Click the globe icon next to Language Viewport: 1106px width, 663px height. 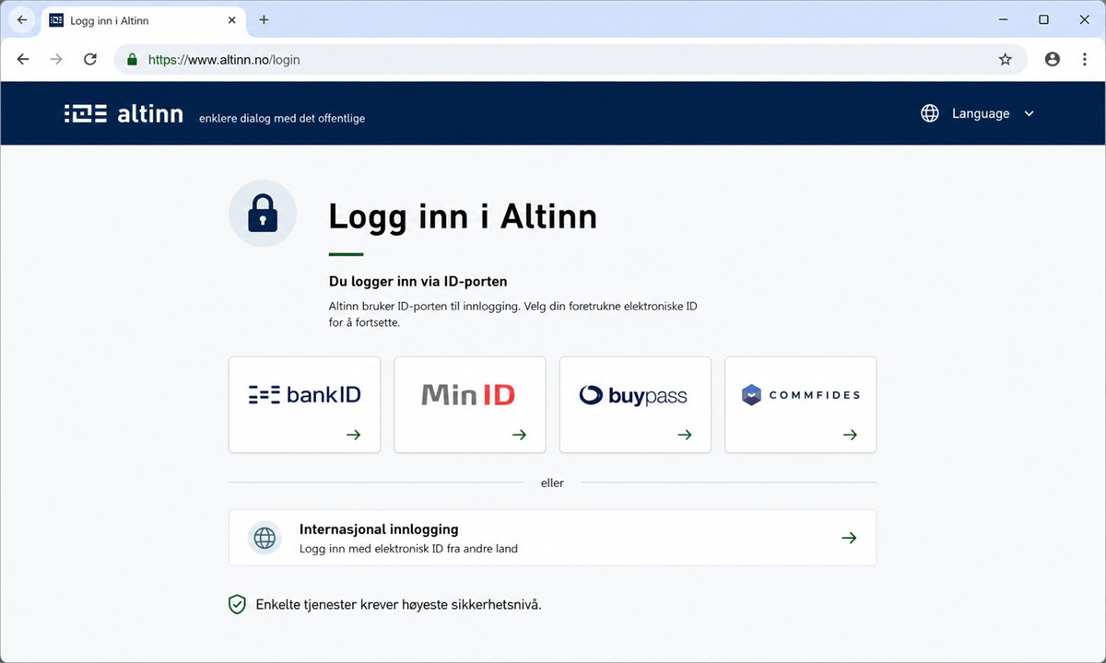[930, 113]
